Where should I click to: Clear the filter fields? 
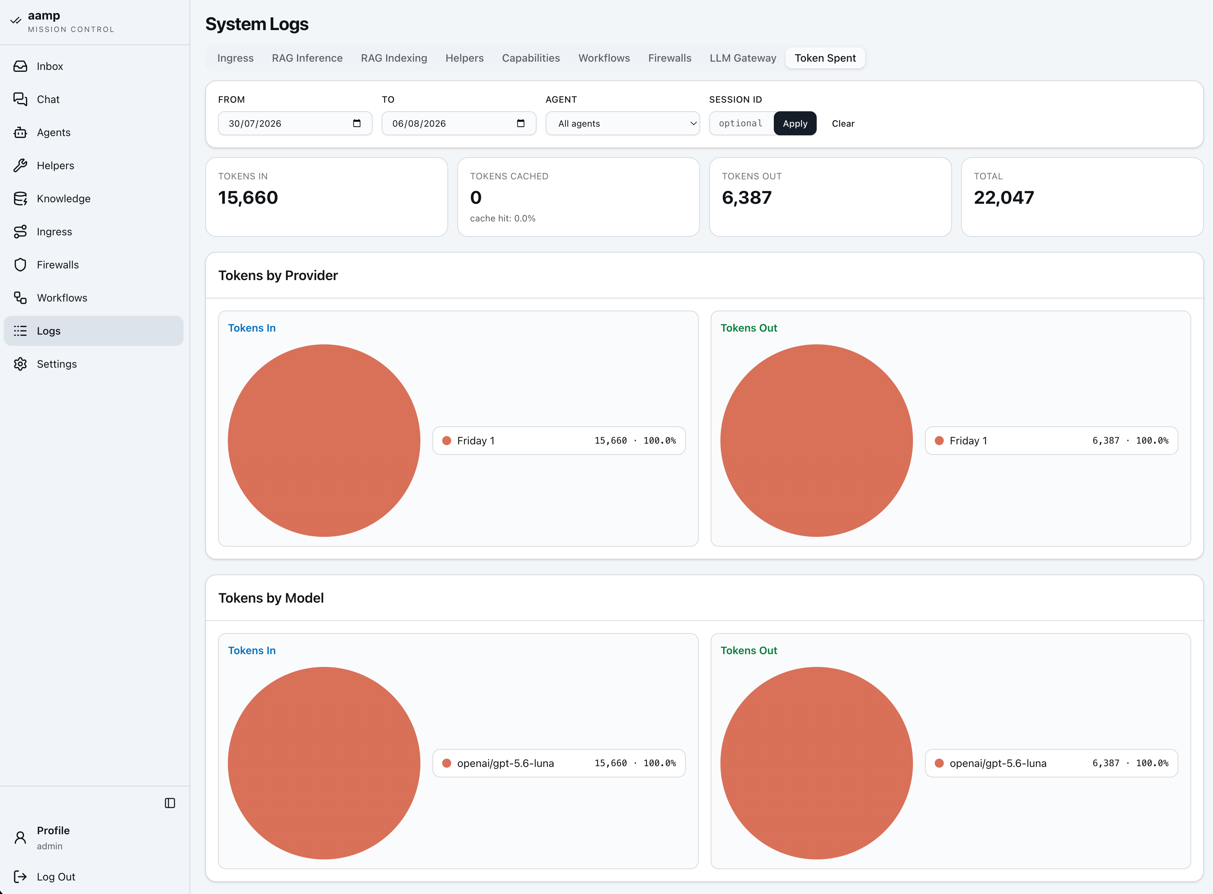tap(843, 123)
